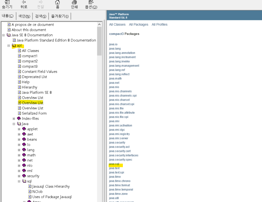This screenshot has width=262, height=202.
Task: Select the Java Platform SE 8 item
Action: click(x=37, y=92)
